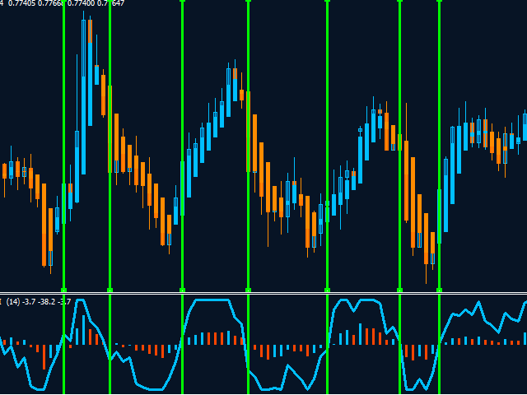Click the indicator period label (14)
Viewport: 527px width, 395px height.
pos(13,302)
